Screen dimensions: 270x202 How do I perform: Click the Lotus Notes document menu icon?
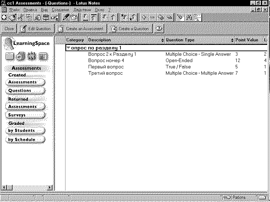pos(4,10)
